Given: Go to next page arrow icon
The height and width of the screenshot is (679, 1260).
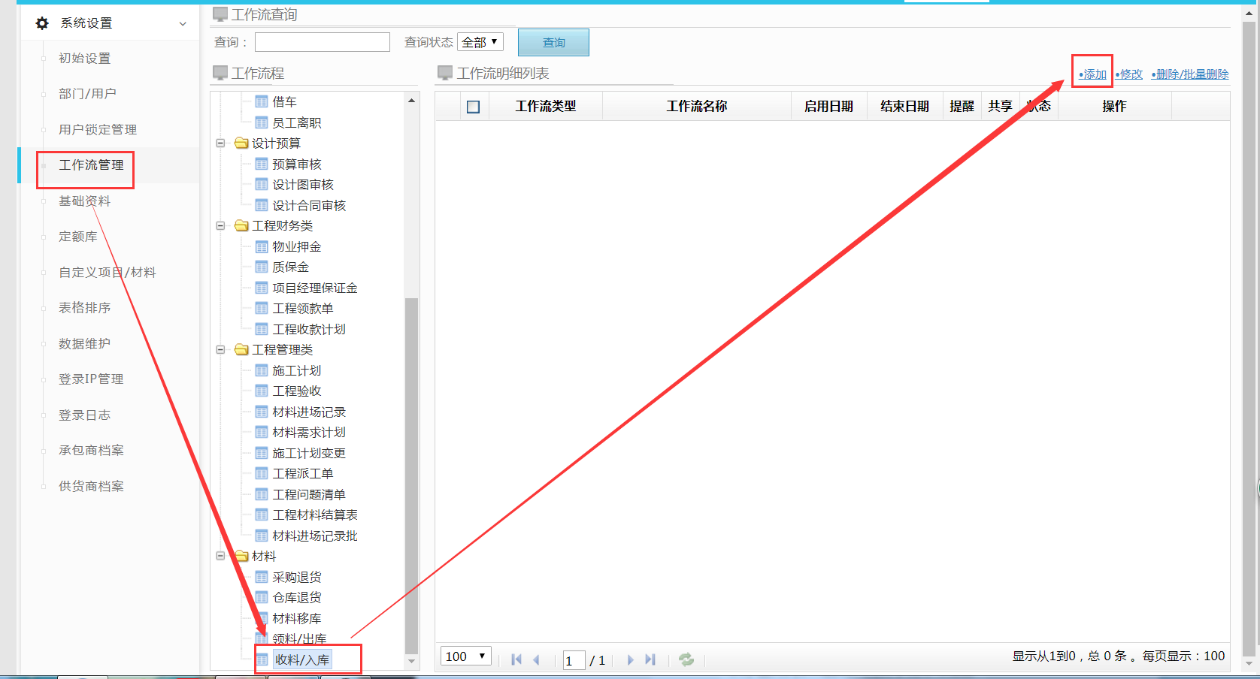Looking at the screenshot, I should coord(630,659).
